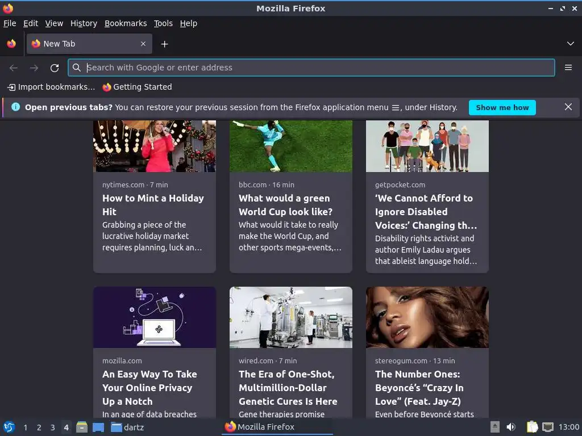This screenshot has height=436, width=582.
Task: Open What would a green World Cup article
Action: 285,205
